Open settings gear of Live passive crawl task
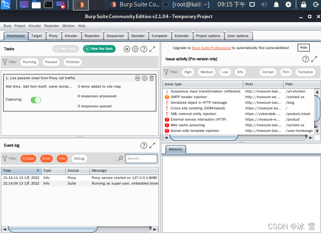321x234 pixels. [x=145, y=78]
